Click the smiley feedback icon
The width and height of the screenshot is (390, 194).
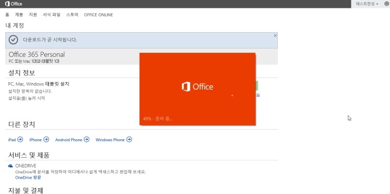coord(386,4)
